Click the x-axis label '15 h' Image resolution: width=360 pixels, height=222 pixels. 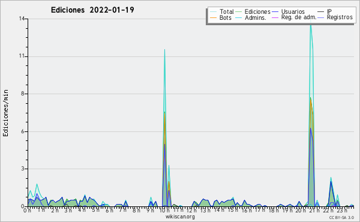[x=233, y=210]
